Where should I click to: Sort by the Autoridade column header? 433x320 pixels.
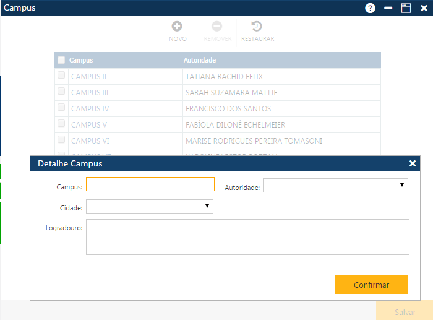coord(200,60)
